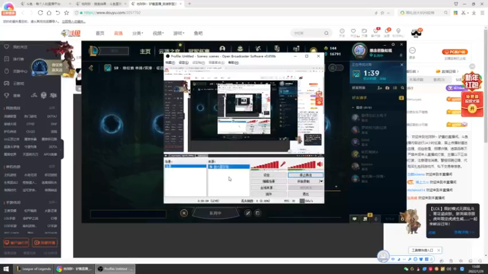Click import bookmarks link
488x274 pixels.
[73, 21]
